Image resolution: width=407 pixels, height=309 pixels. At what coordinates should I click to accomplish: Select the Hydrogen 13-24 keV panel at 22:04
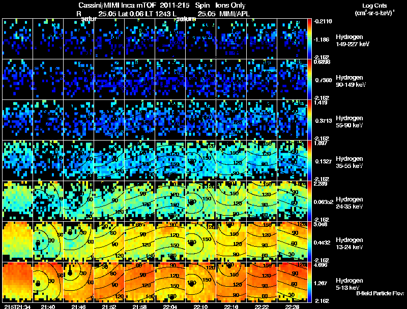pyautogui.click(x=170, y=242)
